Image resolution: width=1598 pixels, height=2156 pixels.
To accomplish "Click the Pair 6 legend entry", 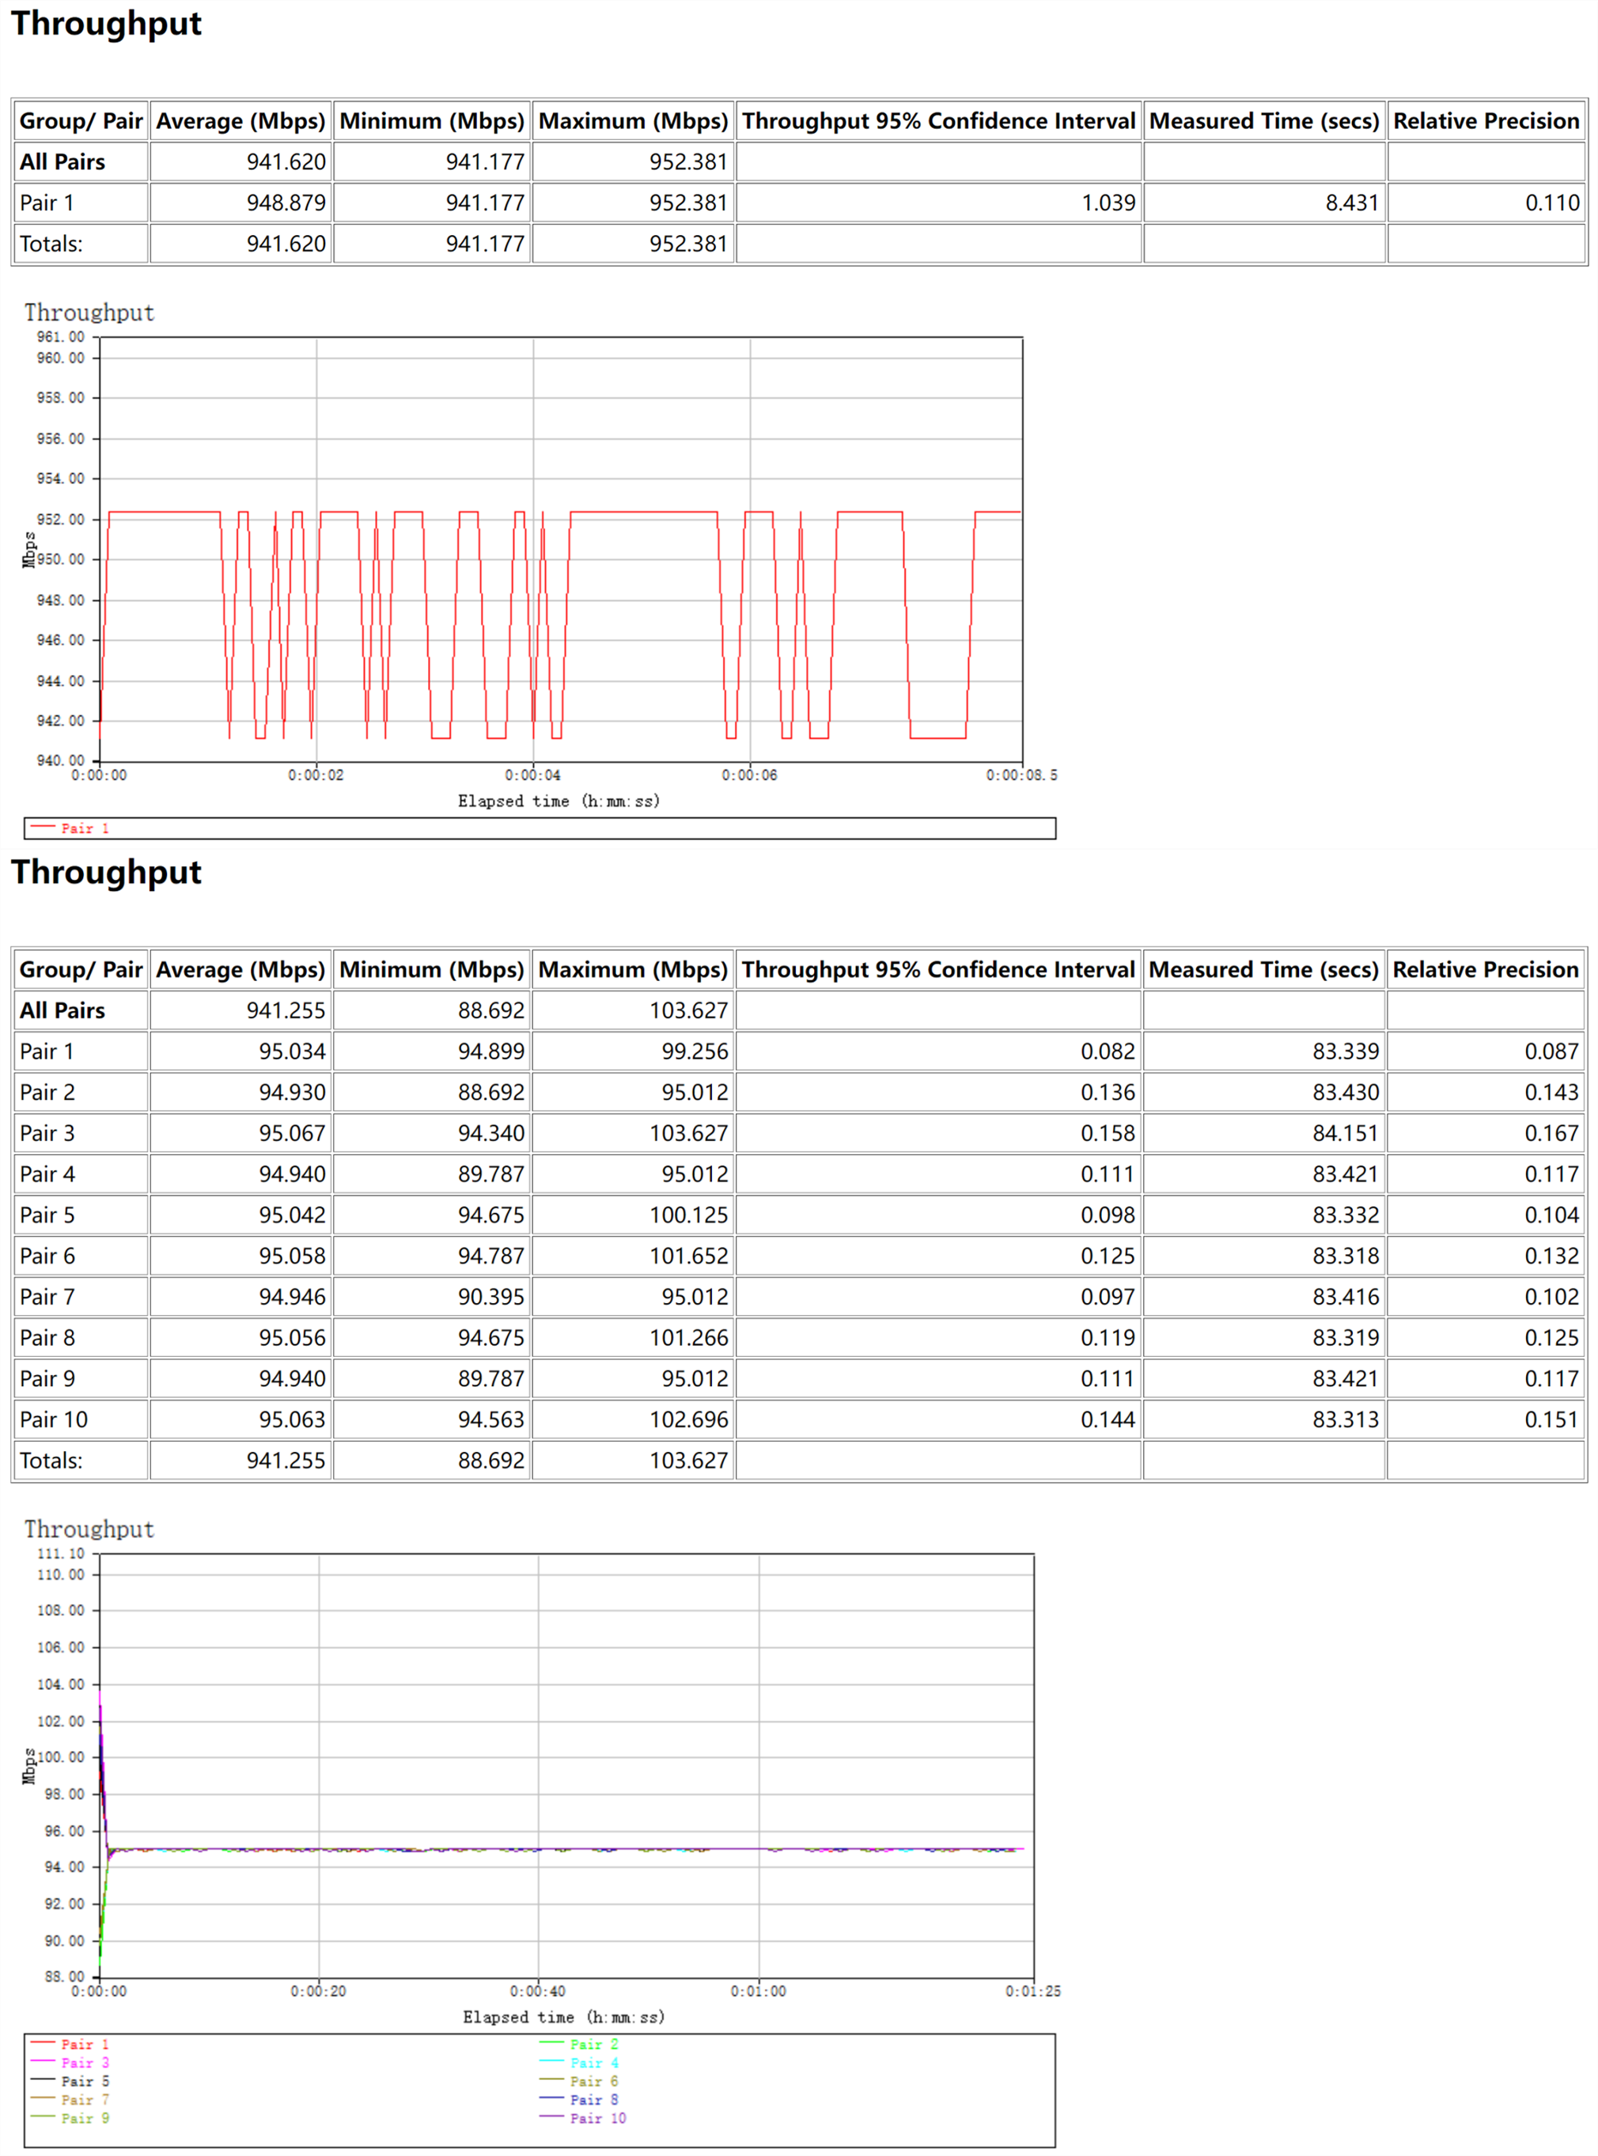I will pos(593,2081).
